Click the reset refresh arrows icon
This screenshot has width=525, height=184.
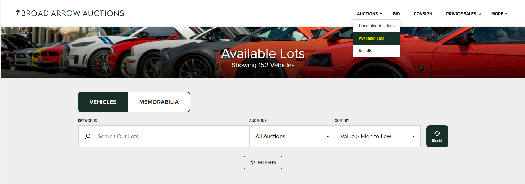437,134
